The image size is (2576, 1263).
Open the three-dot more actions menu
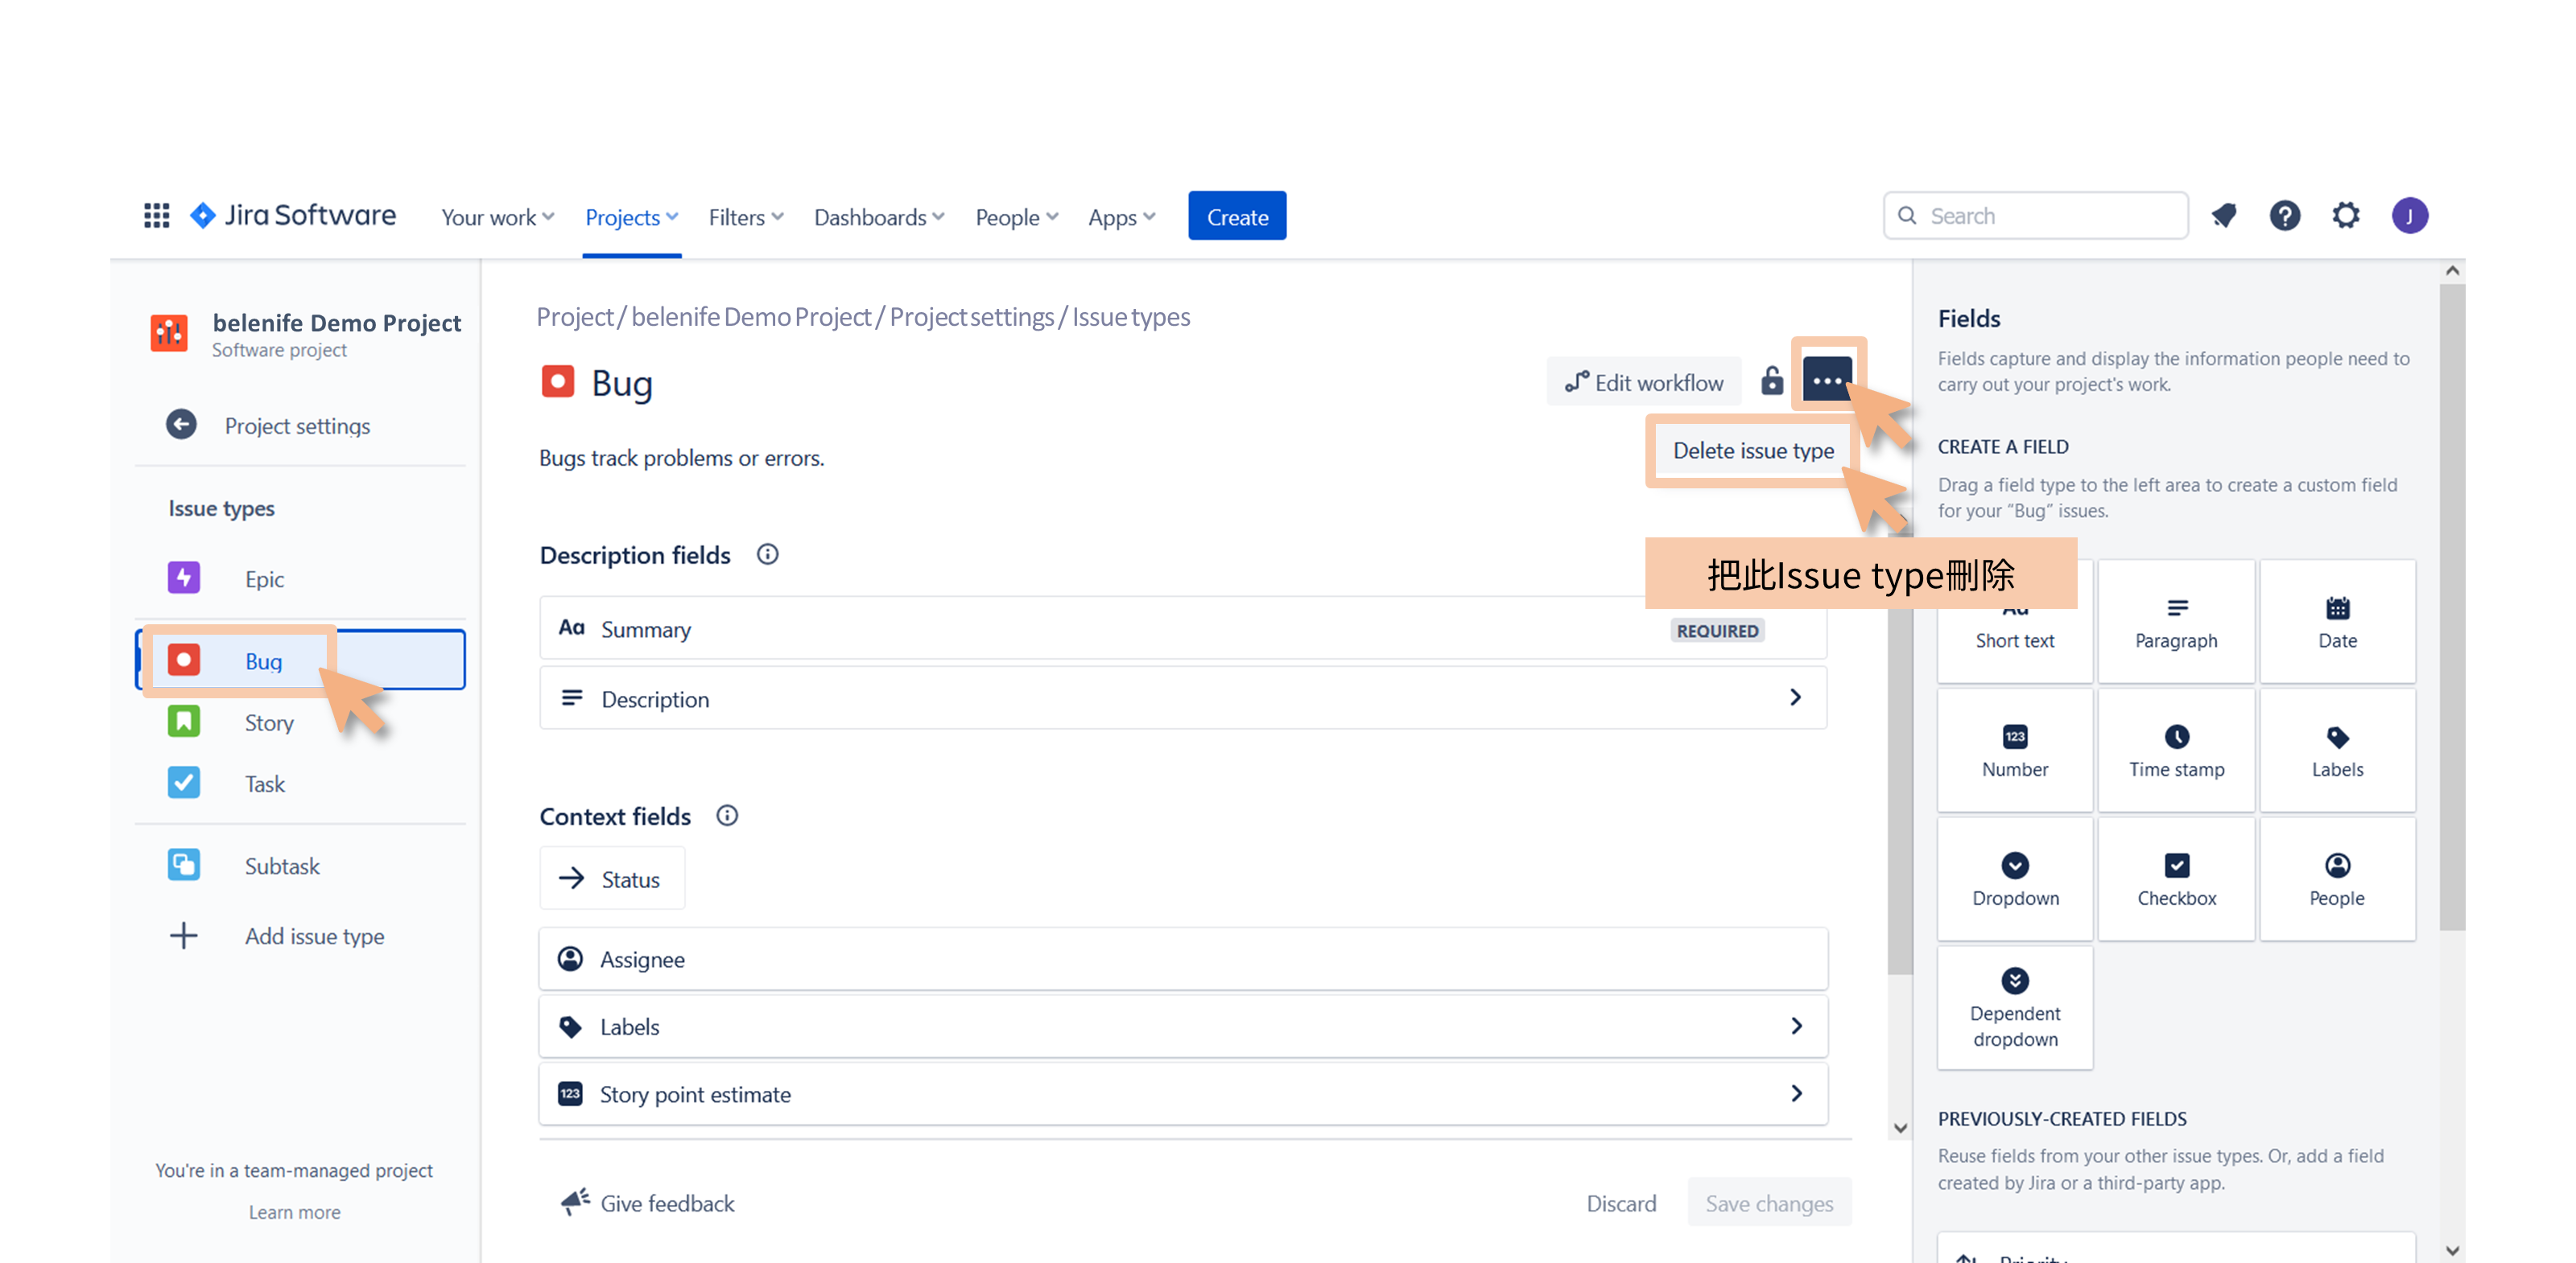tap(1826, 381)
